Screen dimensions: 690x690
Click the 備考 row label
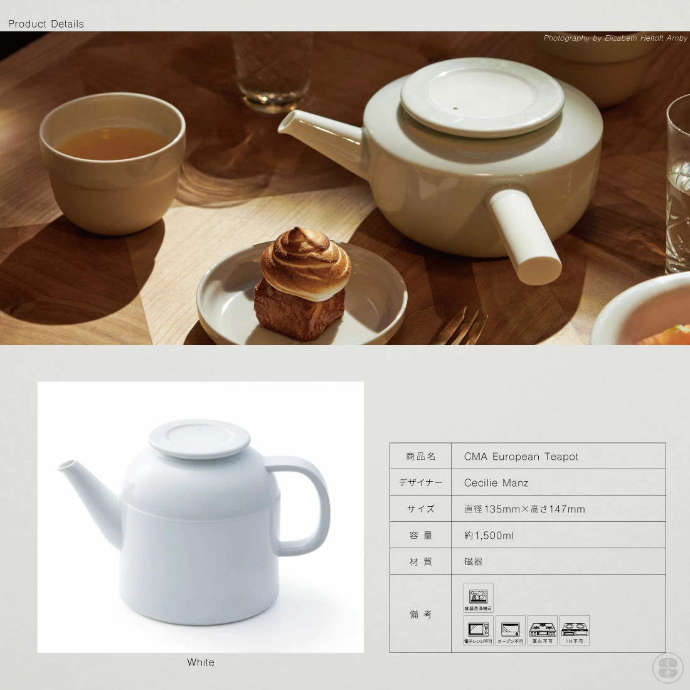pos(421,614)
